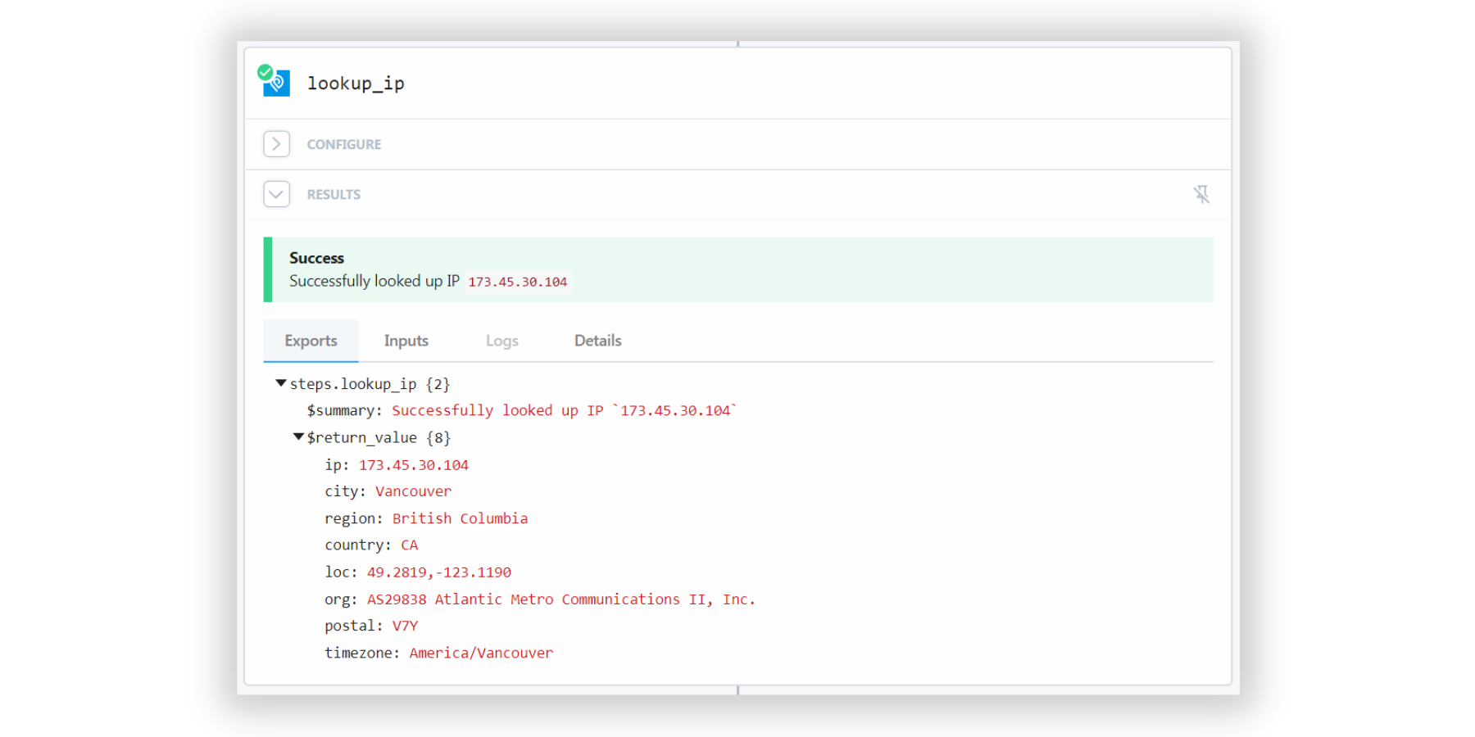Open the Inputs tab
Screen dimensions: 1475x737
point(406,341)
